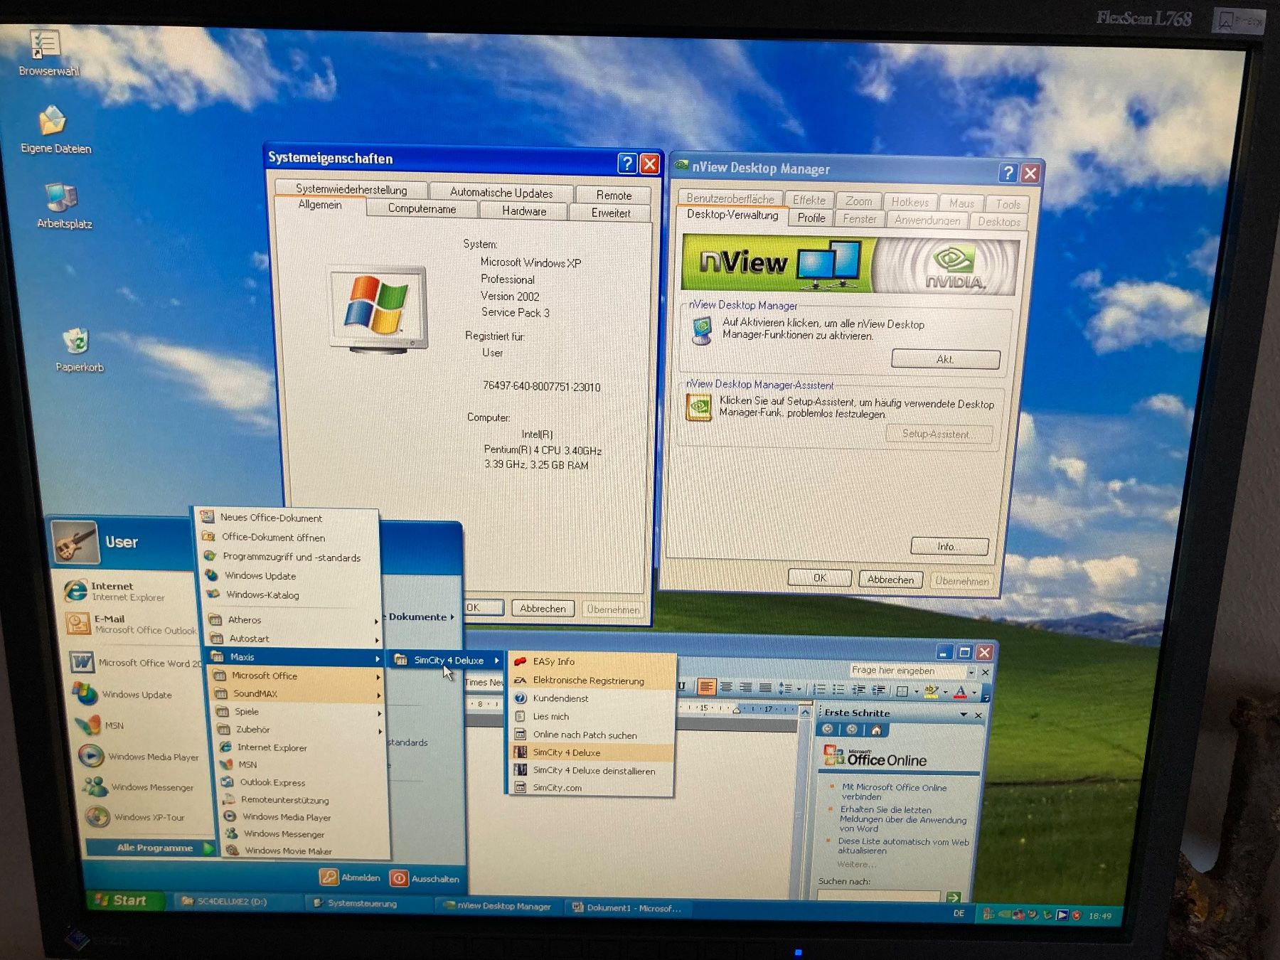Click align right icon in Word toolbar
Screen dimensions: 1280x960
746,688
